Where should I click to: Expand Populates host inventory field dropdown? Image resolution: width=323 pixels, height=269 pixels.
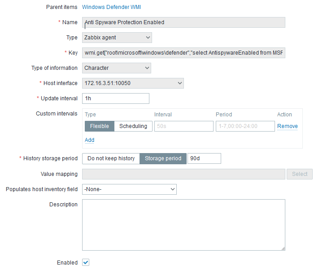129,189
